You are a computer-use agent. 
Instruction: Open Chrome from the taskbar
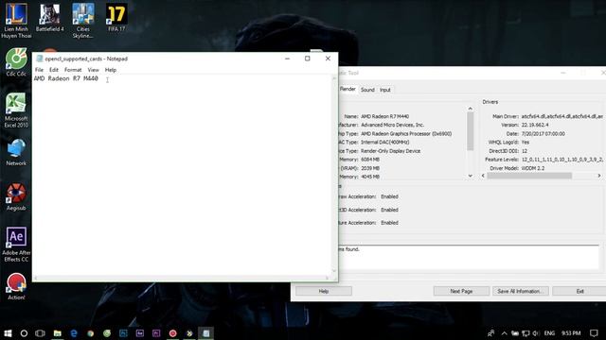[91, 333]
